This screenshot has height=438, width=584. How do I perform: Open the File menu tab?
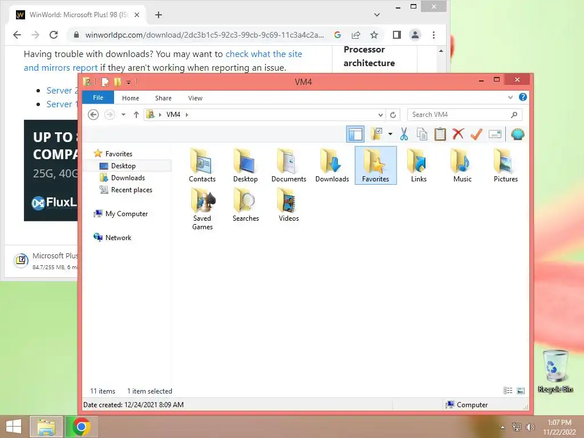click(98, 98)
